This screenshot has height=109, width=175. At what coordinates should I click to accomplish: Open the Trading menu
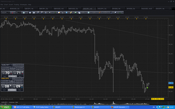[17, 5]
